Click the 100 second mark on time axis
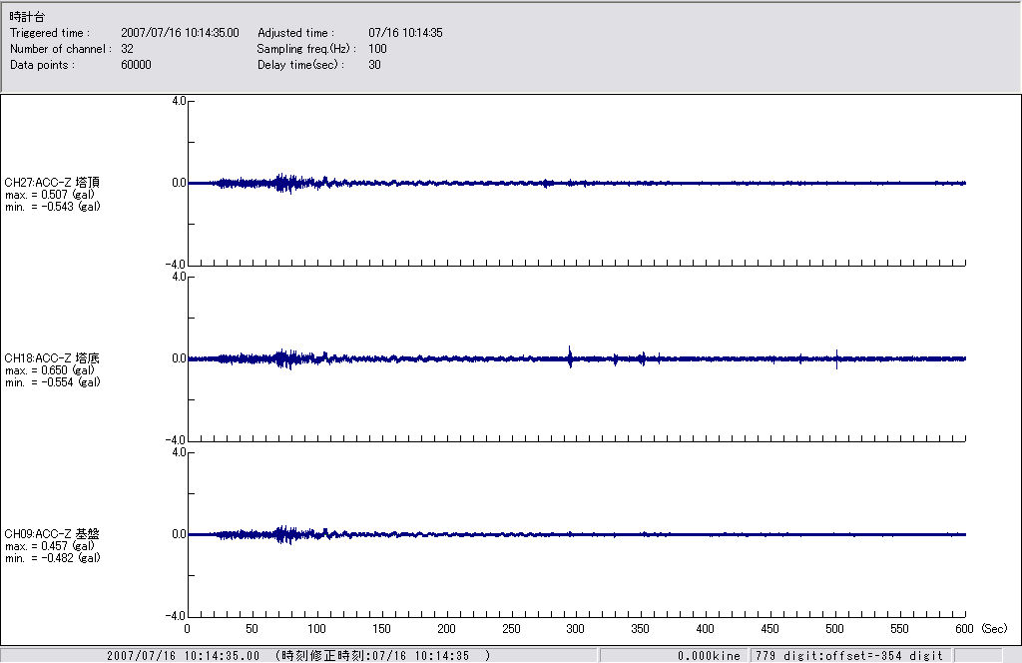 pyautogui.click(x=316, y=629)
